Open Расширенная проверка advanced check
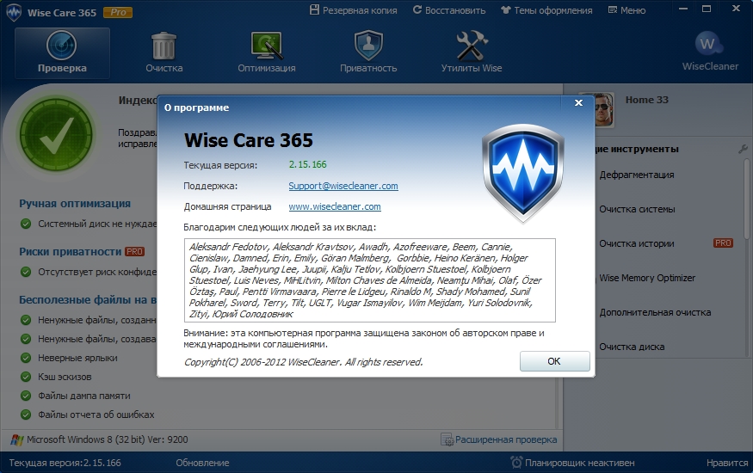Viewport: 753px width, 473px height. point(506,439)
